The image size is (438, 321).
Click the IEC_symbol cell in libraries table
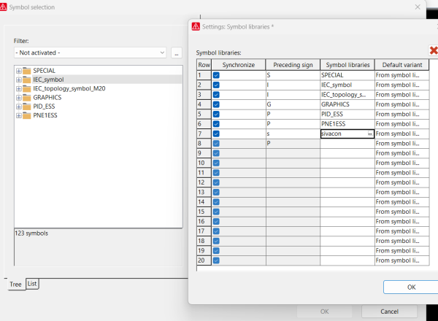[x=347, y=85]
